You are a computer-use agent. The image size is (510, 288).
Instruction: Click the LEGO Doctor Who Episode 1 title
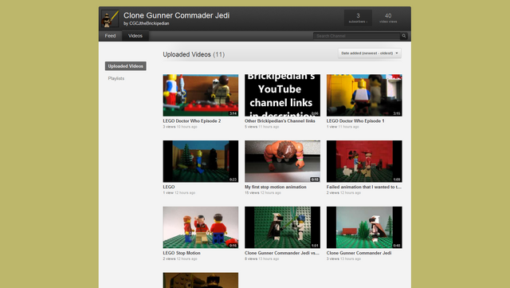[x=355, y=121]
